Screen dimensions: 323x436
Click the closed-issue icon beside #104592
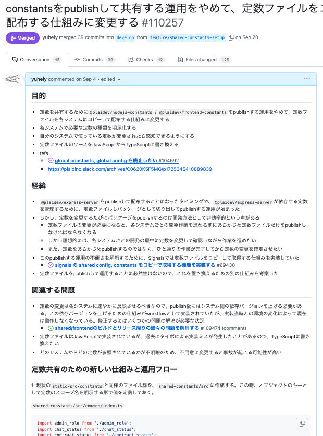click(51, 160)
